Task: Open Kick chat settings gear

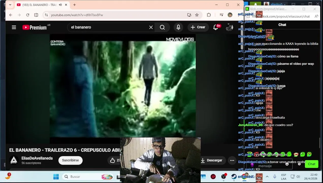Action: (299, 164)
